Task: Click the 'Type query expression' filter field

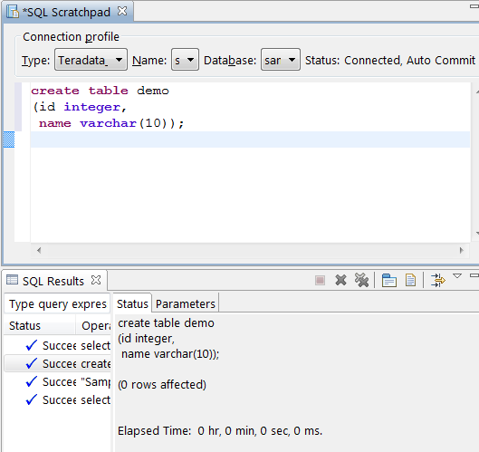Action: coord(57,303)
